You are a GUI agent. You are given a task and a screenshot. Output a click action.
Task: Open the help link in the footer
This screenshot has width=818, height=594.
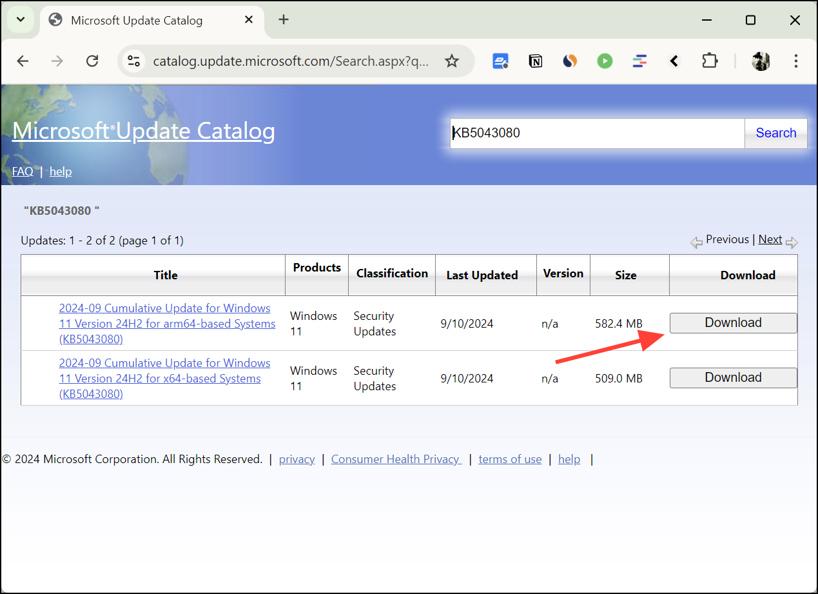(569, 459)
